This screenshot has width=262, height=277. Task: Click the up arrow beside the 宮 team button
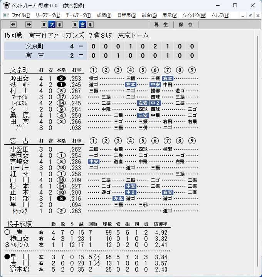pos(75,24)
